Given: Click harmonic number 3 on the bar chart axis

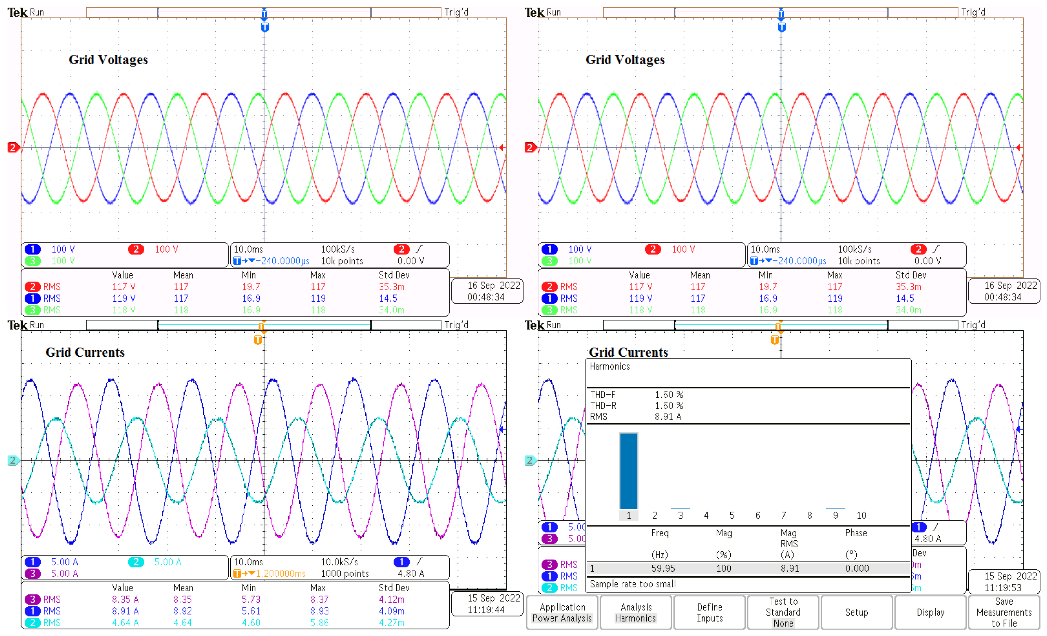Looking at the screenshot, I should click(680, 515).
